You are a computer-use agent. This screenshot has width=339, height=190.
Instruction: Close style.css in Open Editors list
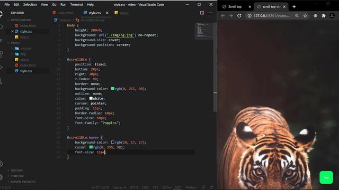tap(12, 32)
